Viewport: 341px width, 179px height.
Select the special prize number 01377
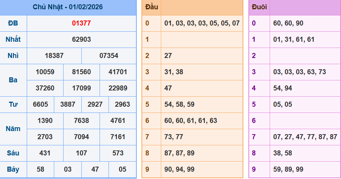(81, 23)
